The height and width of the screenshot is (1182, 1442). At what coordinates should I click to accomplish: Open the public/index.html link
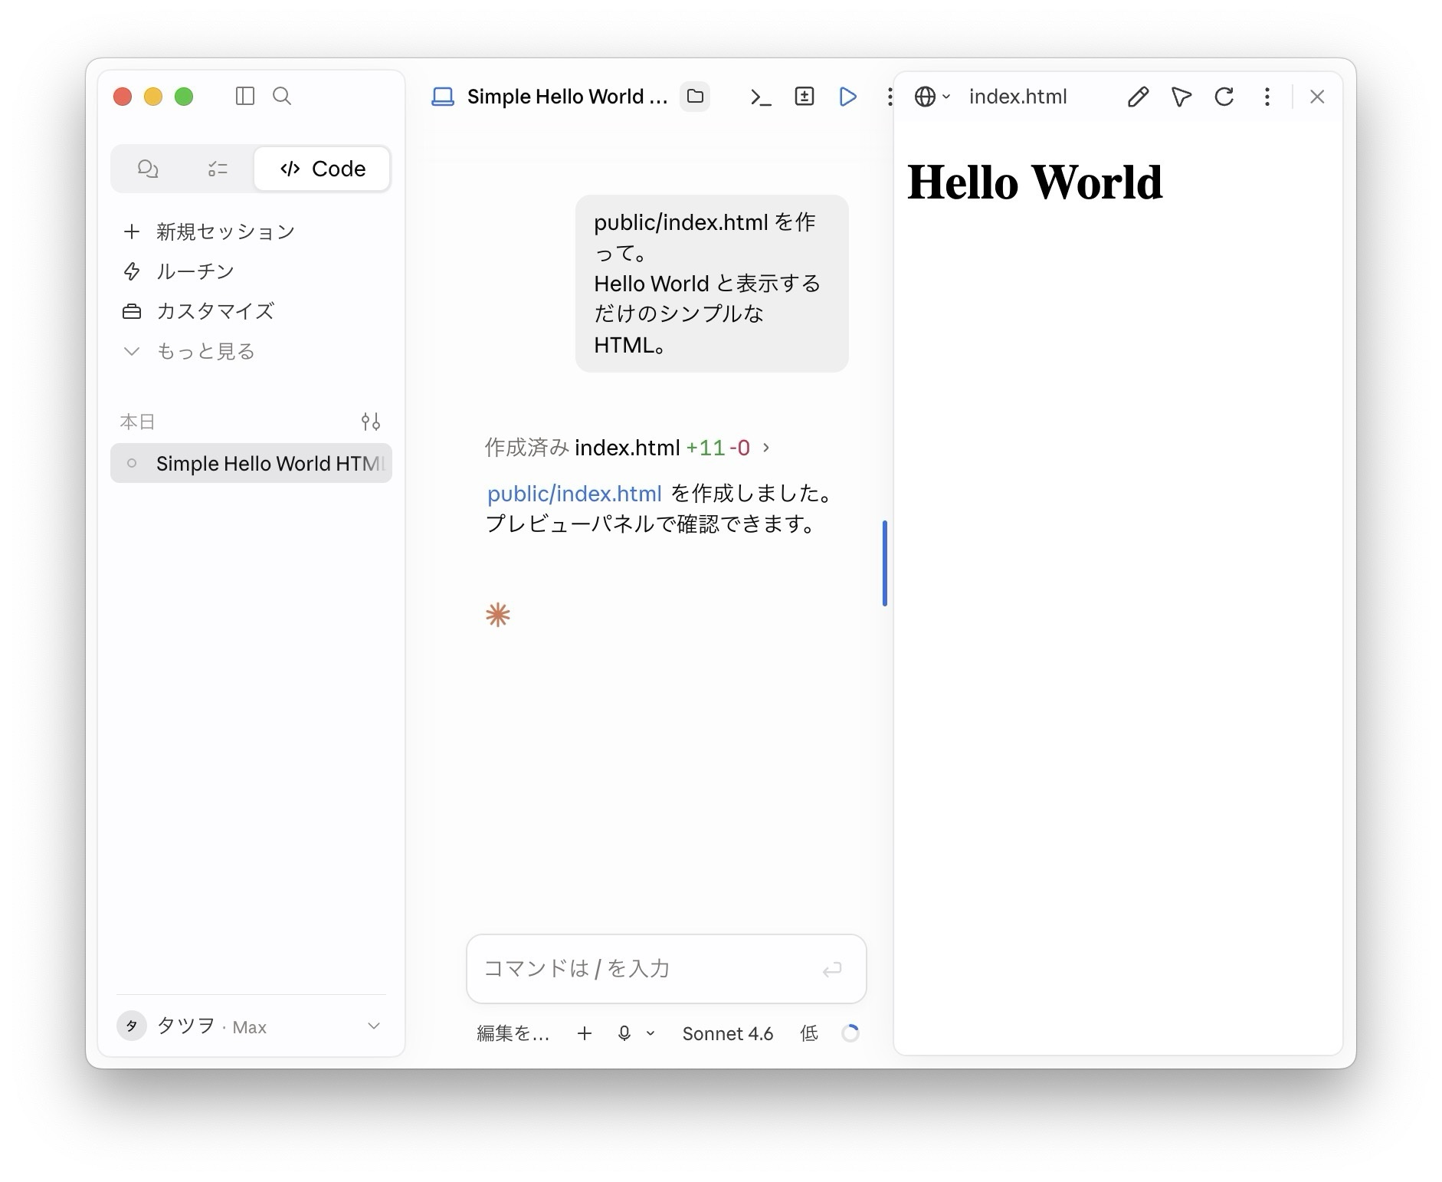tap(574, 494)
